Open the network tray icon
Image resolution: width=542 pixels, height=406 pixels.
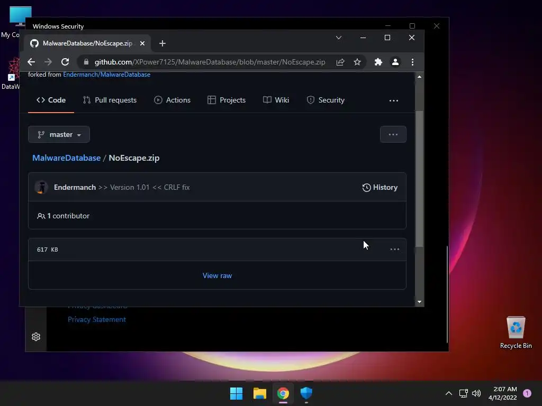463,393
